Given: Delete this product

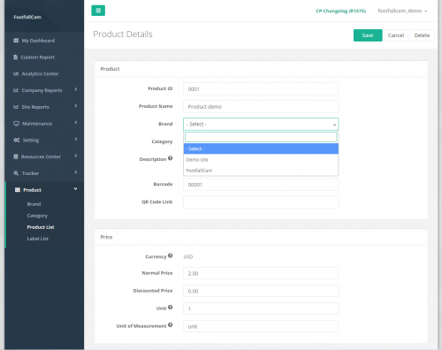Looking at the screenshot, I should click(x=422, y=35).
